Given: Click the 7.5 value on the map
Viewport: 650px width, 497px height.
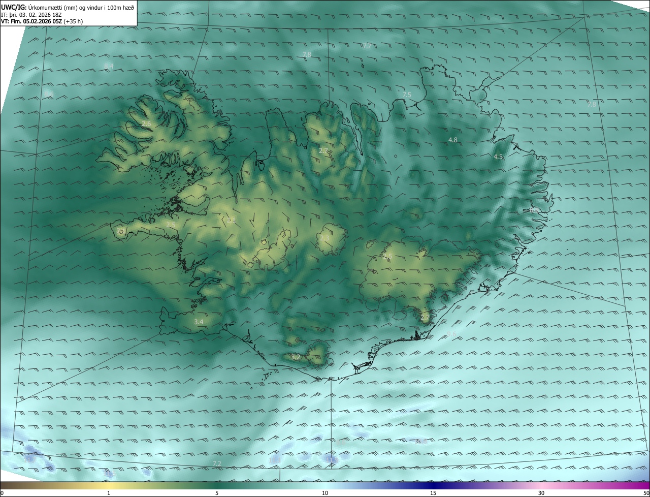Looking at the screenshot, I should tap(407, 95).
